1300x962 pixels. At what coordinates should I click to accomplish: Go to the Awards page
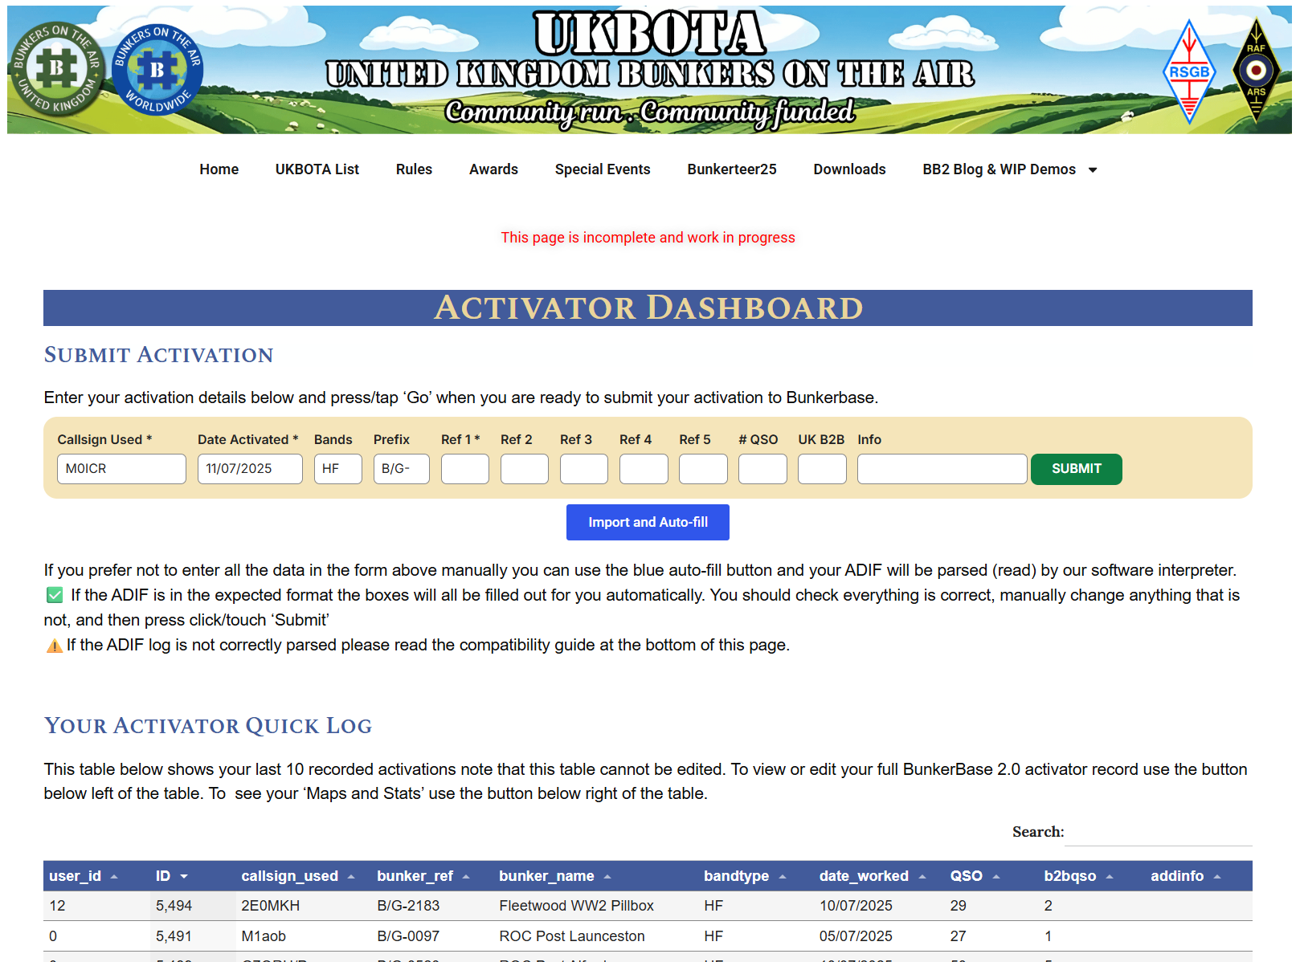pos(493,169)
